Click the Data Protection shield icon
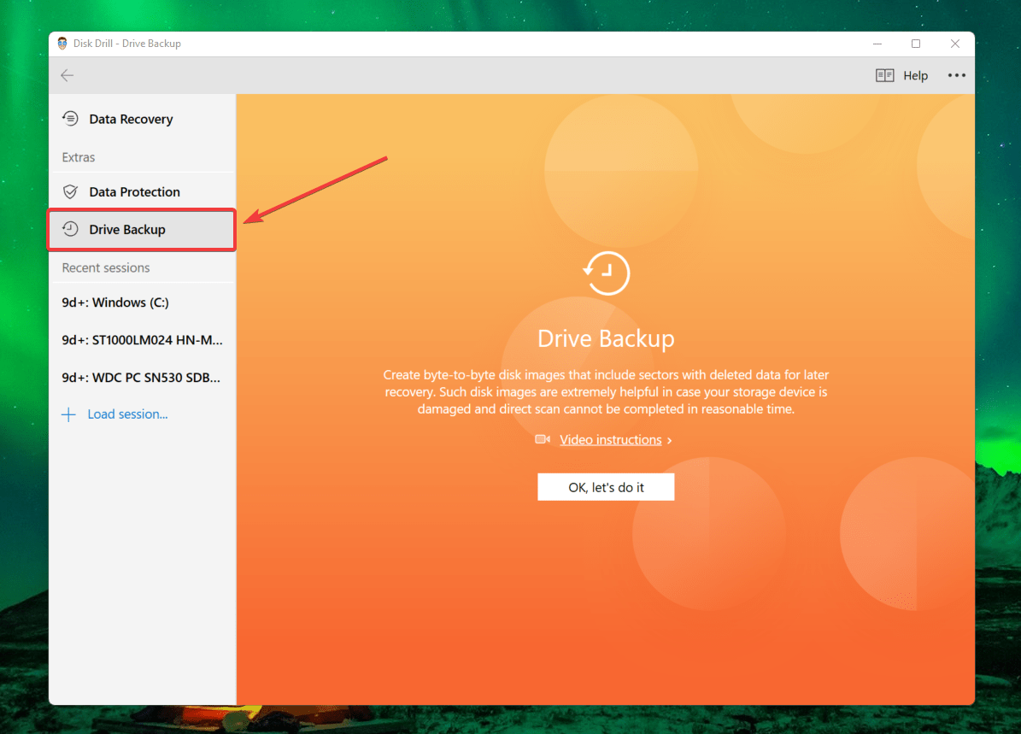This screenshot has height=734, width=1021. point(70,191)
